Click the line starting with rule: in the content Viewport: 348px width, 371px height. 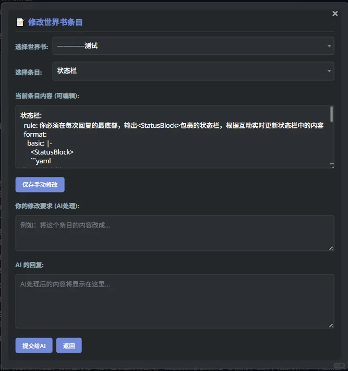point(173,125)
